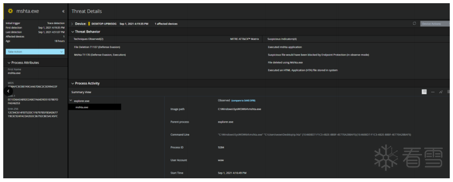The width and height of the screenshot is (453, 182).
Task: Switch to the graph view icon
Action: [x=441, y=92]
